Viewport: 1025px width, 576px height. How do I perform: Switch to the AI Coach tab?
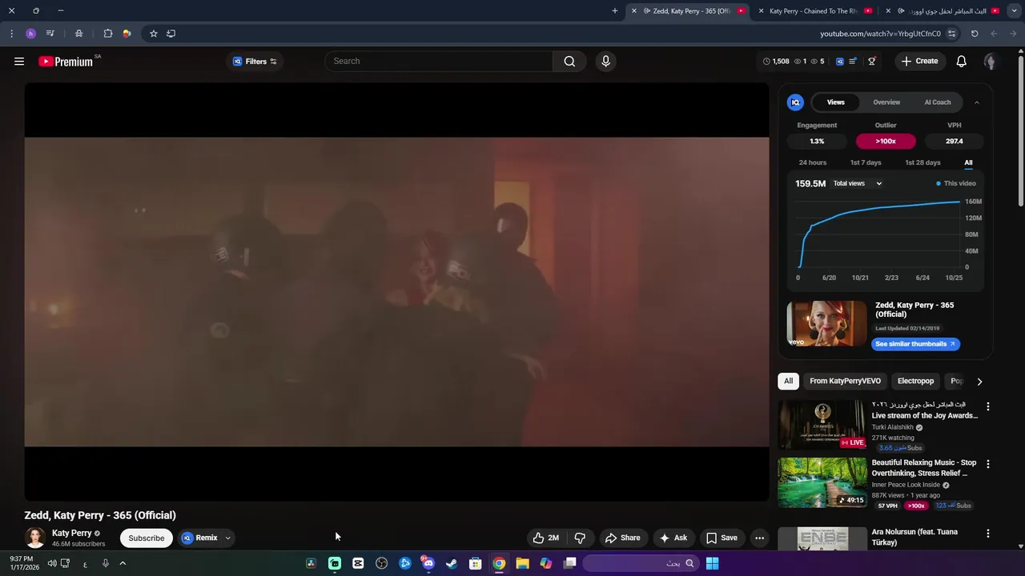point(938,102)
